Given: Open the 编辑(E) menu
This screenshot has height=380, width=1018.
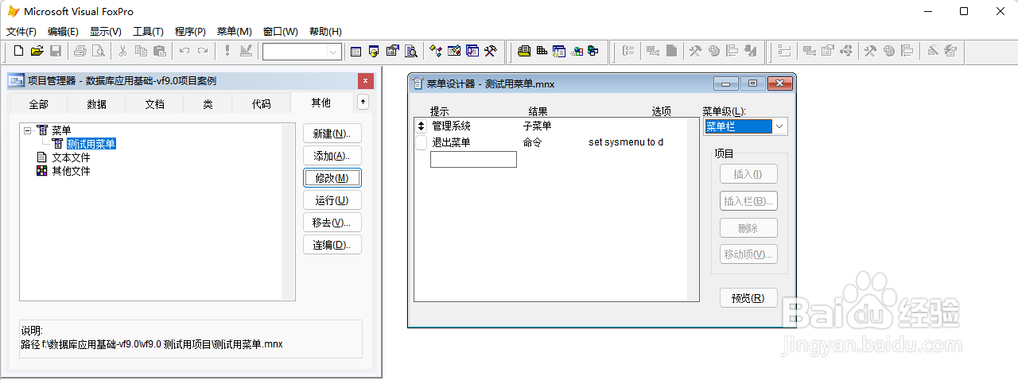Looking at the screenshot, I should point(63,32).
